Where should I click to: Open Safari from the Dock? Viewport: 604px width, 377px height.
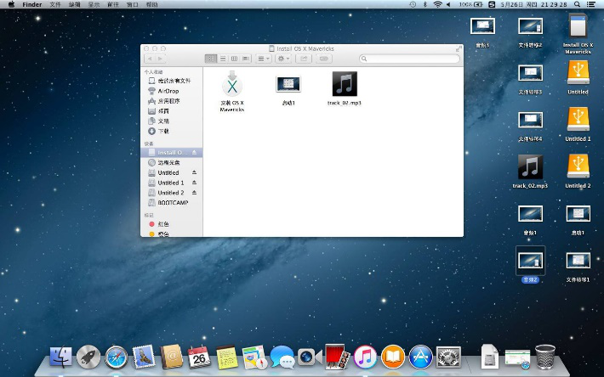click(116, 357)
